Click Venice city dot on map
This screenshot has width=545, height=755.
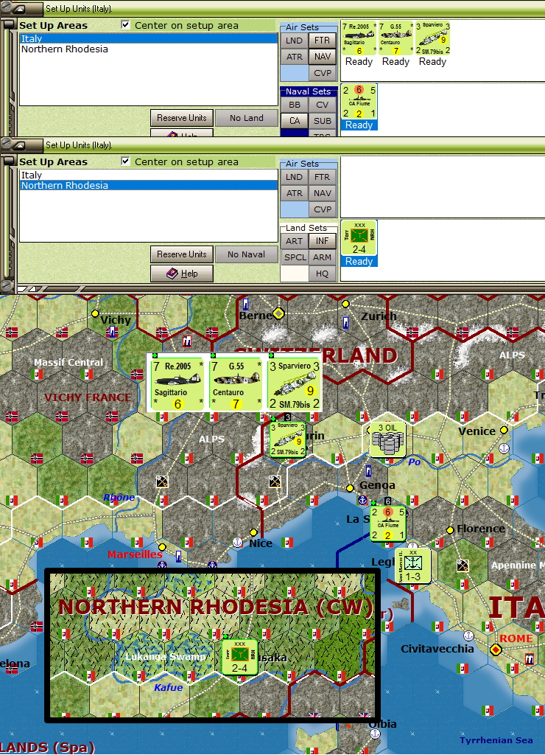pyautogui.click(x=504, y=430)
